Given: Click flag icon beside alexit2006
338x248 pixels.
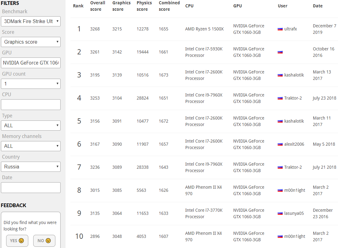Looking at the screenshot, I should (280, 144).
